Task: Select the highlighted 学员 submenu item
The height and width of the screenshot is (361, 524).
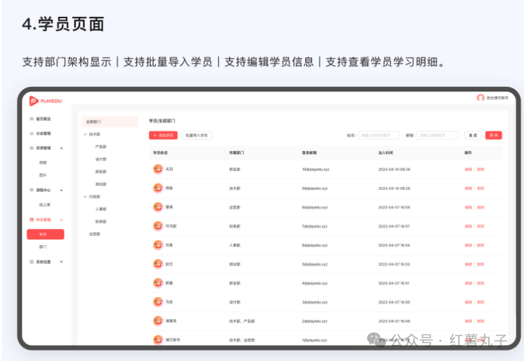Action: (45, 234)
